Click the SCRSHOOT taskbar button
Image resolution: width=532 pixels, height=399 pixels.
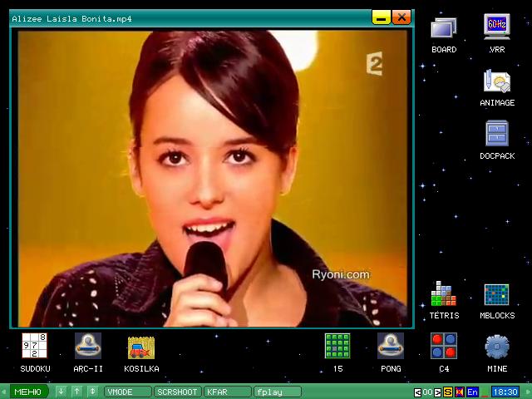(178, 392)
